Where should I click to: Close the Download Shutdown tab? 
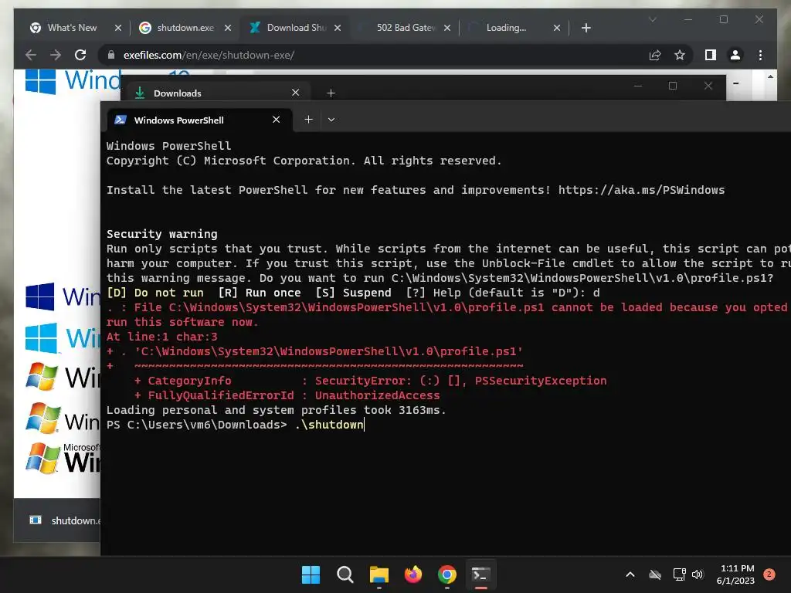point(338,28)
